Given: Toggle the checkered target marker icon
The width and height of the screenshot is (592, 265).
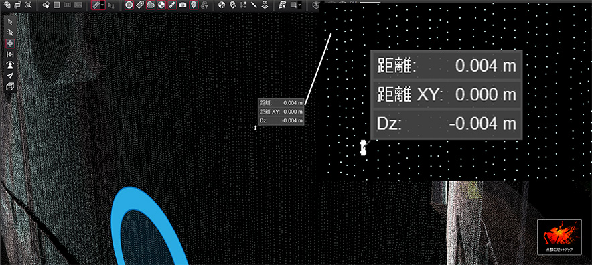Looking at the screenshot, I should (161, 5).
